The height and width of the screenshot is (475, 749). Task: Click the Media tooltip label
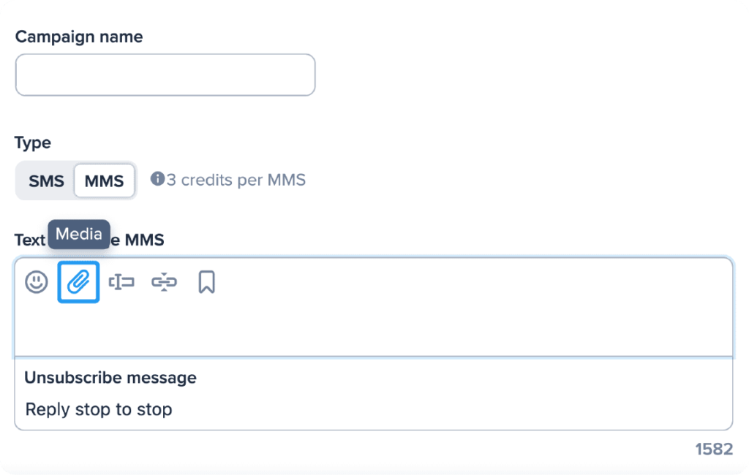79,235
